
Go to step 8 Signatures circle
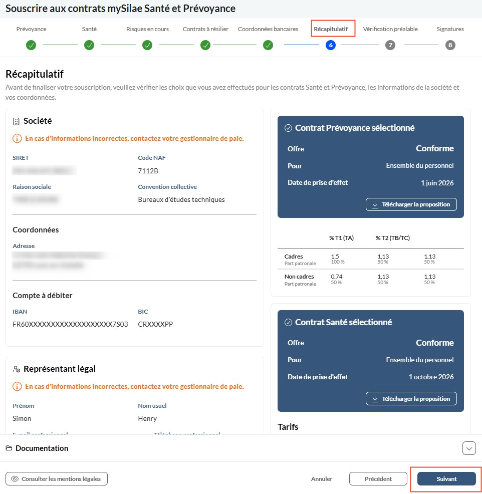[x=450, y=45]
